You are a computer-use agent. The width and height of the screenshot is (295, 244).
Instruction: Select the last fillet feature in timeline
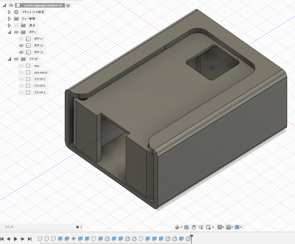click(188, 239)
